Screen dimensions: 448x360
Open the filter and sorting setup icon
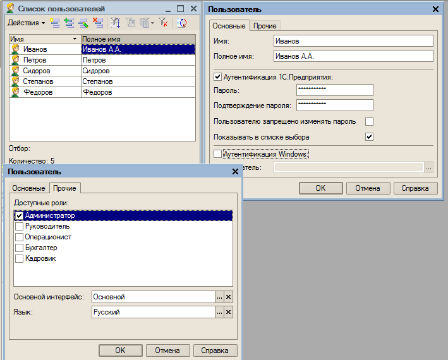[116, 23]
